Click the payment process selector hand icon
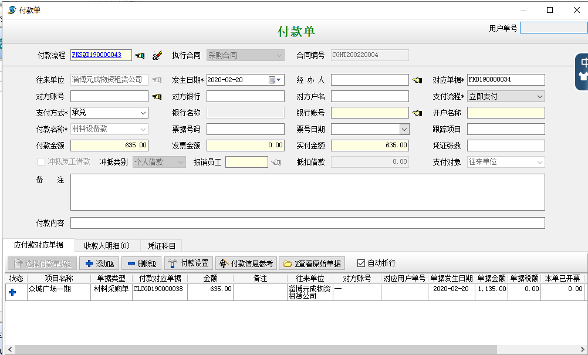Image resolution: width=588 pixels, height=355 pixels. point(139,55)
